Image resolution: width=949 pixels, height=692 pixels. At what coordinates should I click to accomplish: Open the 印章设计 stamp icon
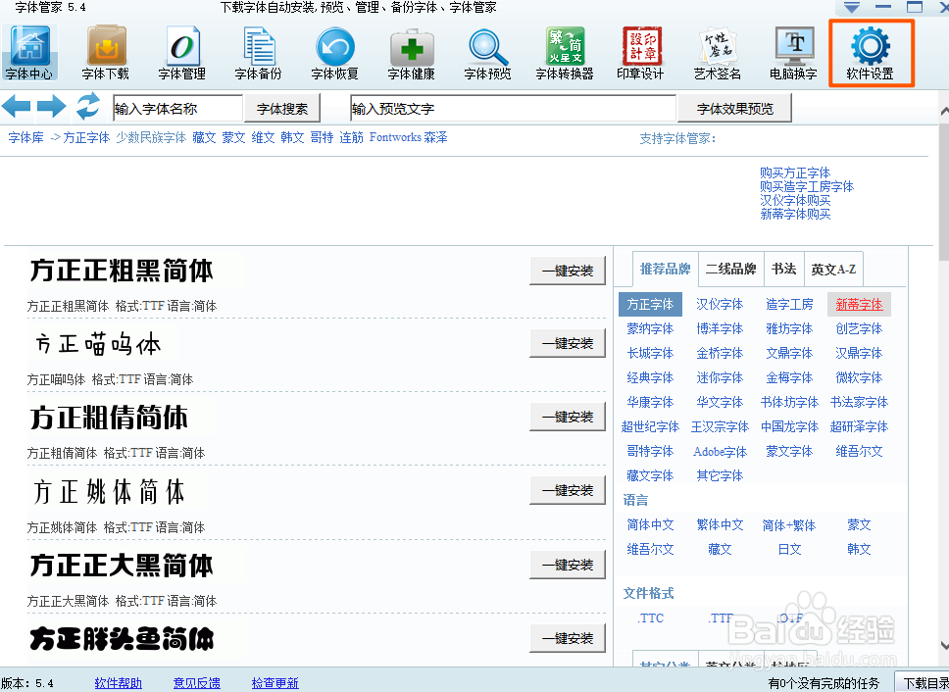tap(641, 53)
